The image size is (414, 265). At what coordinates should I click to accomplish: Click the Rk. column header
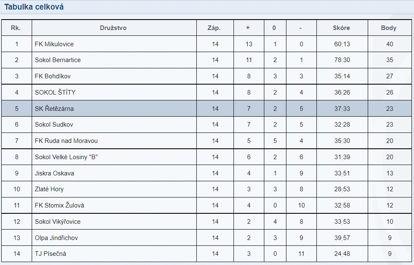point(15,28)
